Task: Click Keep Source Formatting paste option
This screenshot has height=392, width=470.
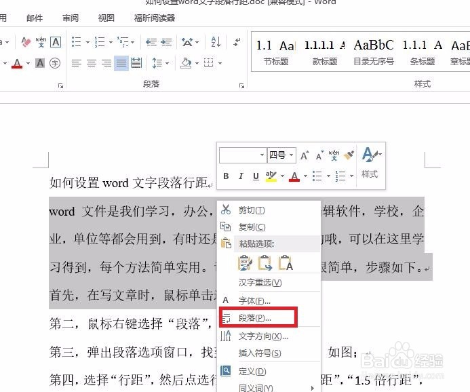Action: click(x=246, y=263)
